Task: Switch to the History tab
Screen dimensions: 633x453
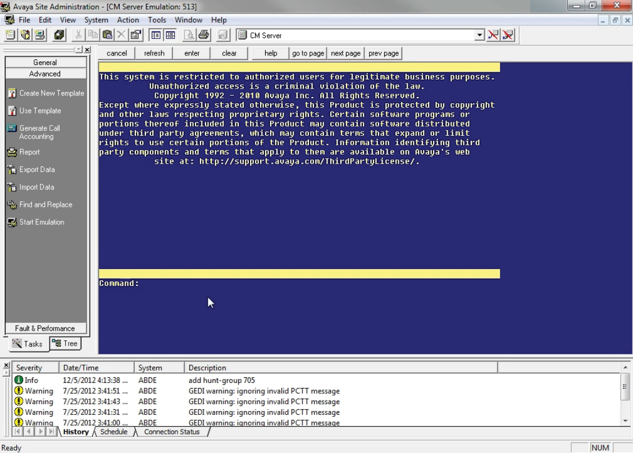Action: [x=76, y=432]
